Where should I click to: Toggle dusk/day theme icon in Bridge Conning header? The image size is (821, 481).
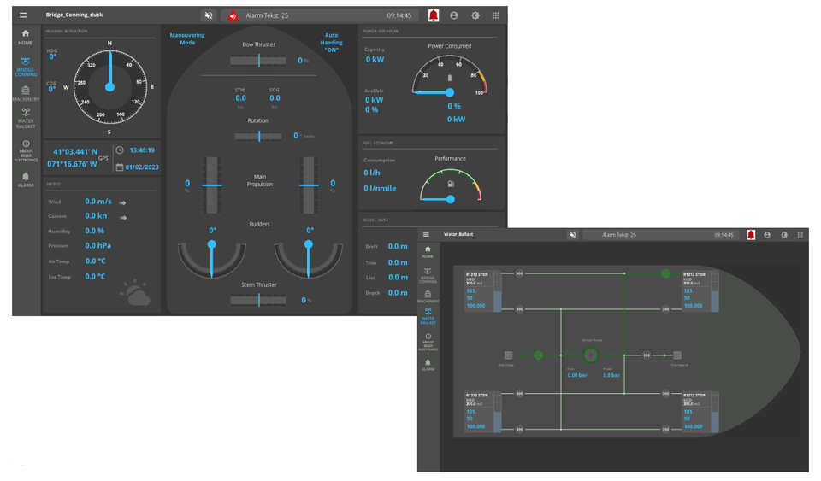[475, 15]
